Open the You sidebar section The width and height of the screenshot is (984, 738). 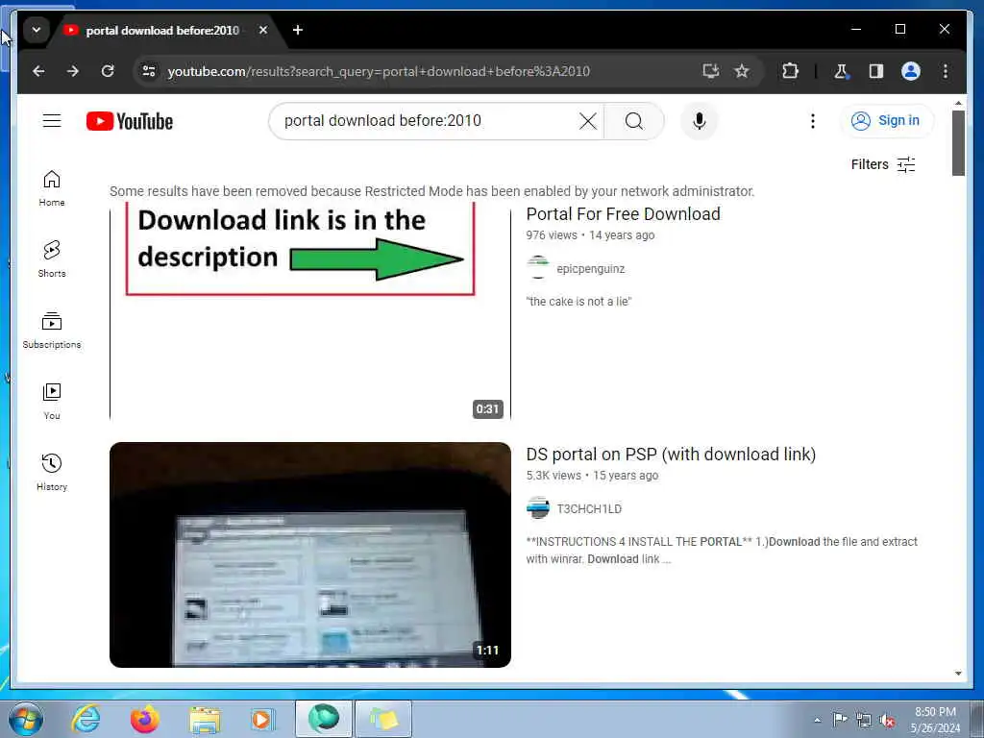(52, 401)
